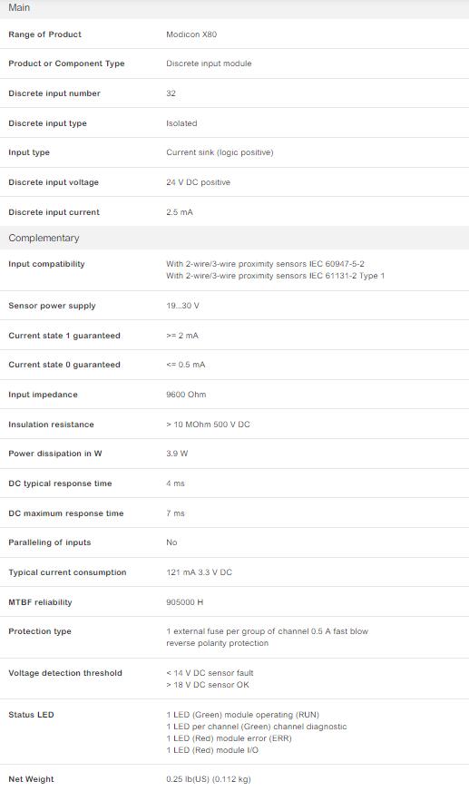
Task: Click the Input impedance 9600 Ohm value
Action: (x=186, y=395)
